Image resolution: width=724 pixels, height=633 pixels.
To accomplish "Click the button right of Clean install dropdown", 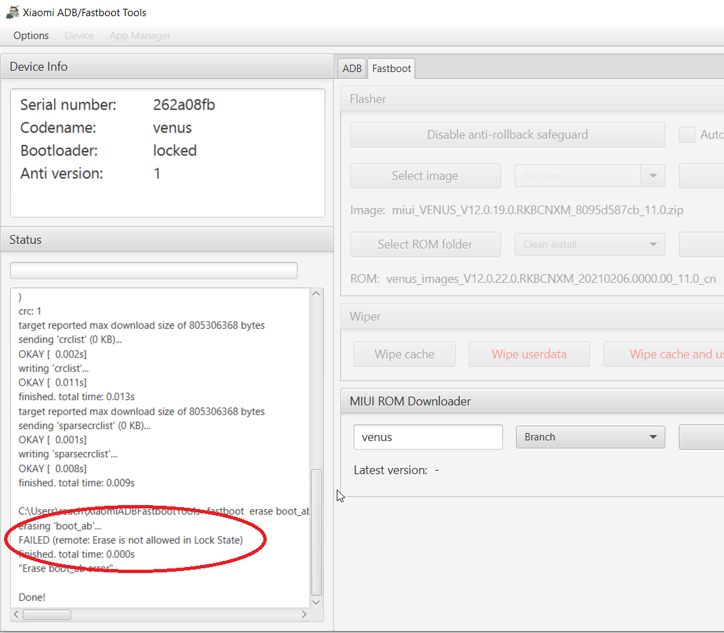I will [701, 244].
